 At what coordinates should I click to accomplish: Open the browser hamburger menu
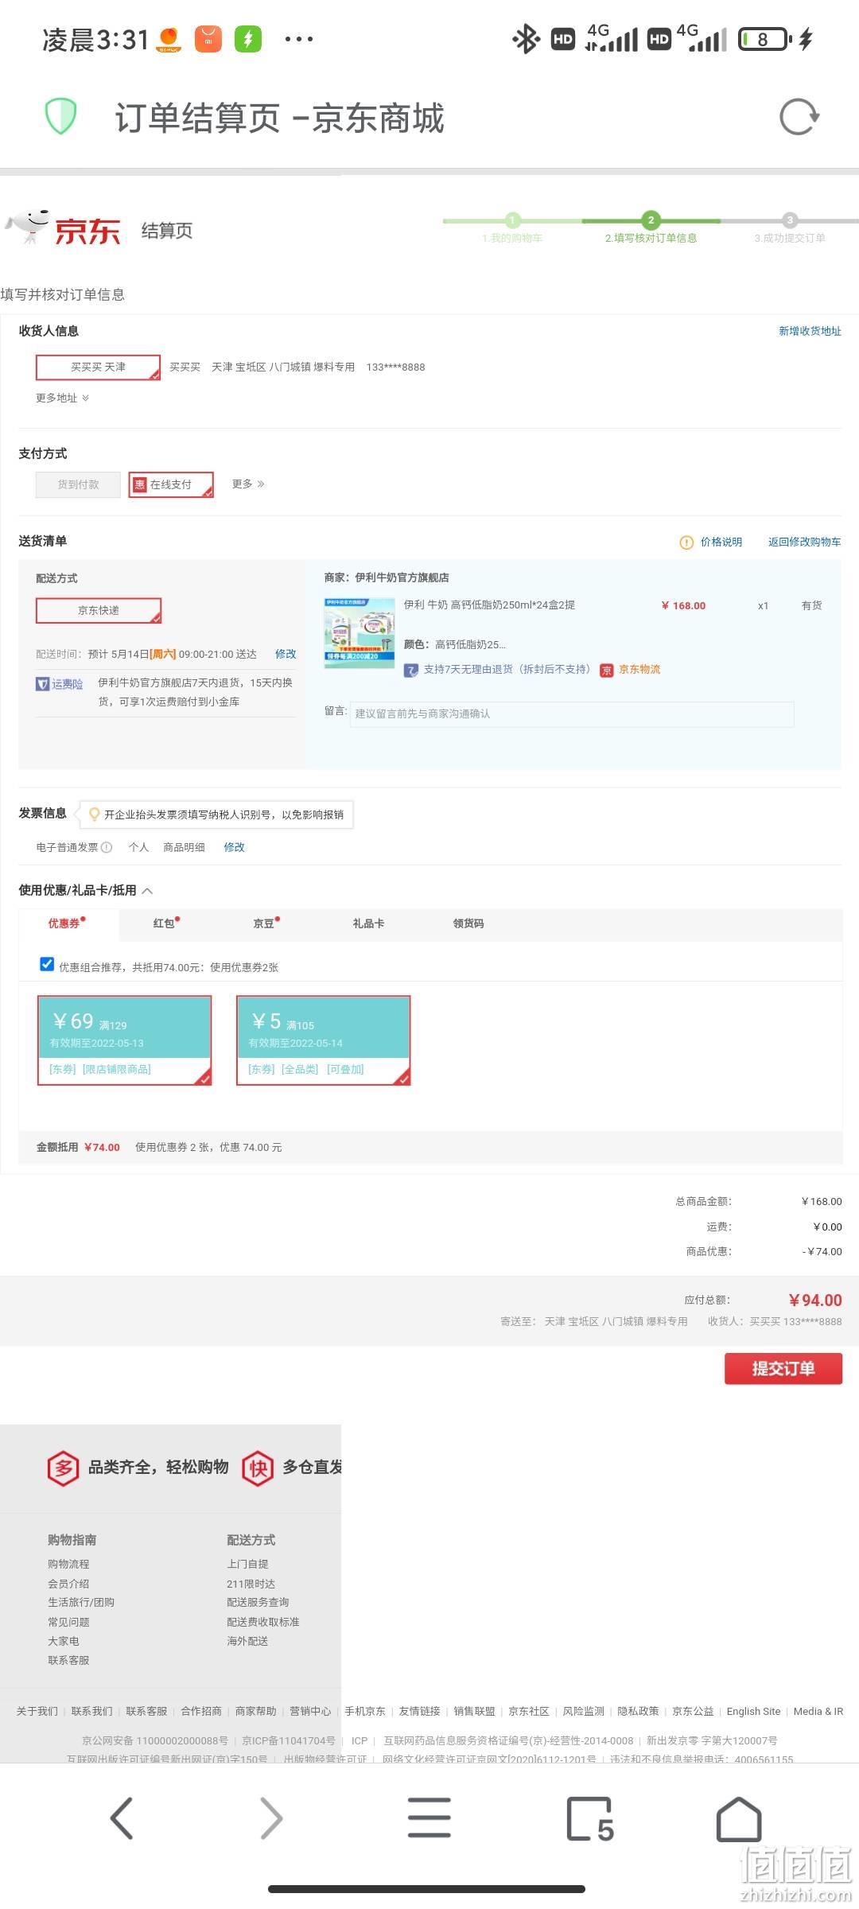(429, 1818)
